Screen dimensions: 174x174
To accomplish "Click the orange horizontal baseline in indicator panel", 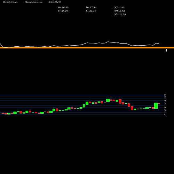I will coord(87,48).
